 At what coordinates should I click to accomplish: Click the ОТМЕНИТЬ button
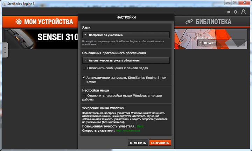pos(138,143)
